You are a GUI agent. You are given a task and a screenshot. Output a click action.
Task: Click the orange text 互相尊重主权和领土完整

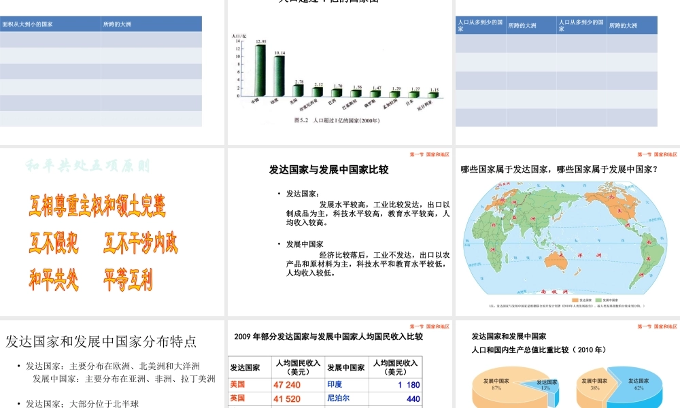click(97, 206)
